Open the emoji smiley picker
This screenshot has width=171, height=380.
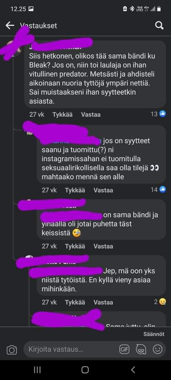pyautogui.click(x=157, y=349)
